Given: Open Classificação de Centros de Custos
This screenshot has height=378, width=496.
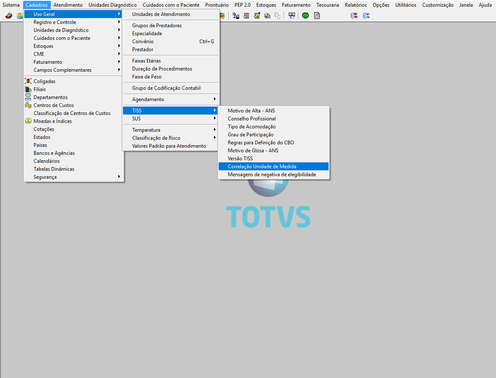Looking at the screenshot, I should coord(73,113).
